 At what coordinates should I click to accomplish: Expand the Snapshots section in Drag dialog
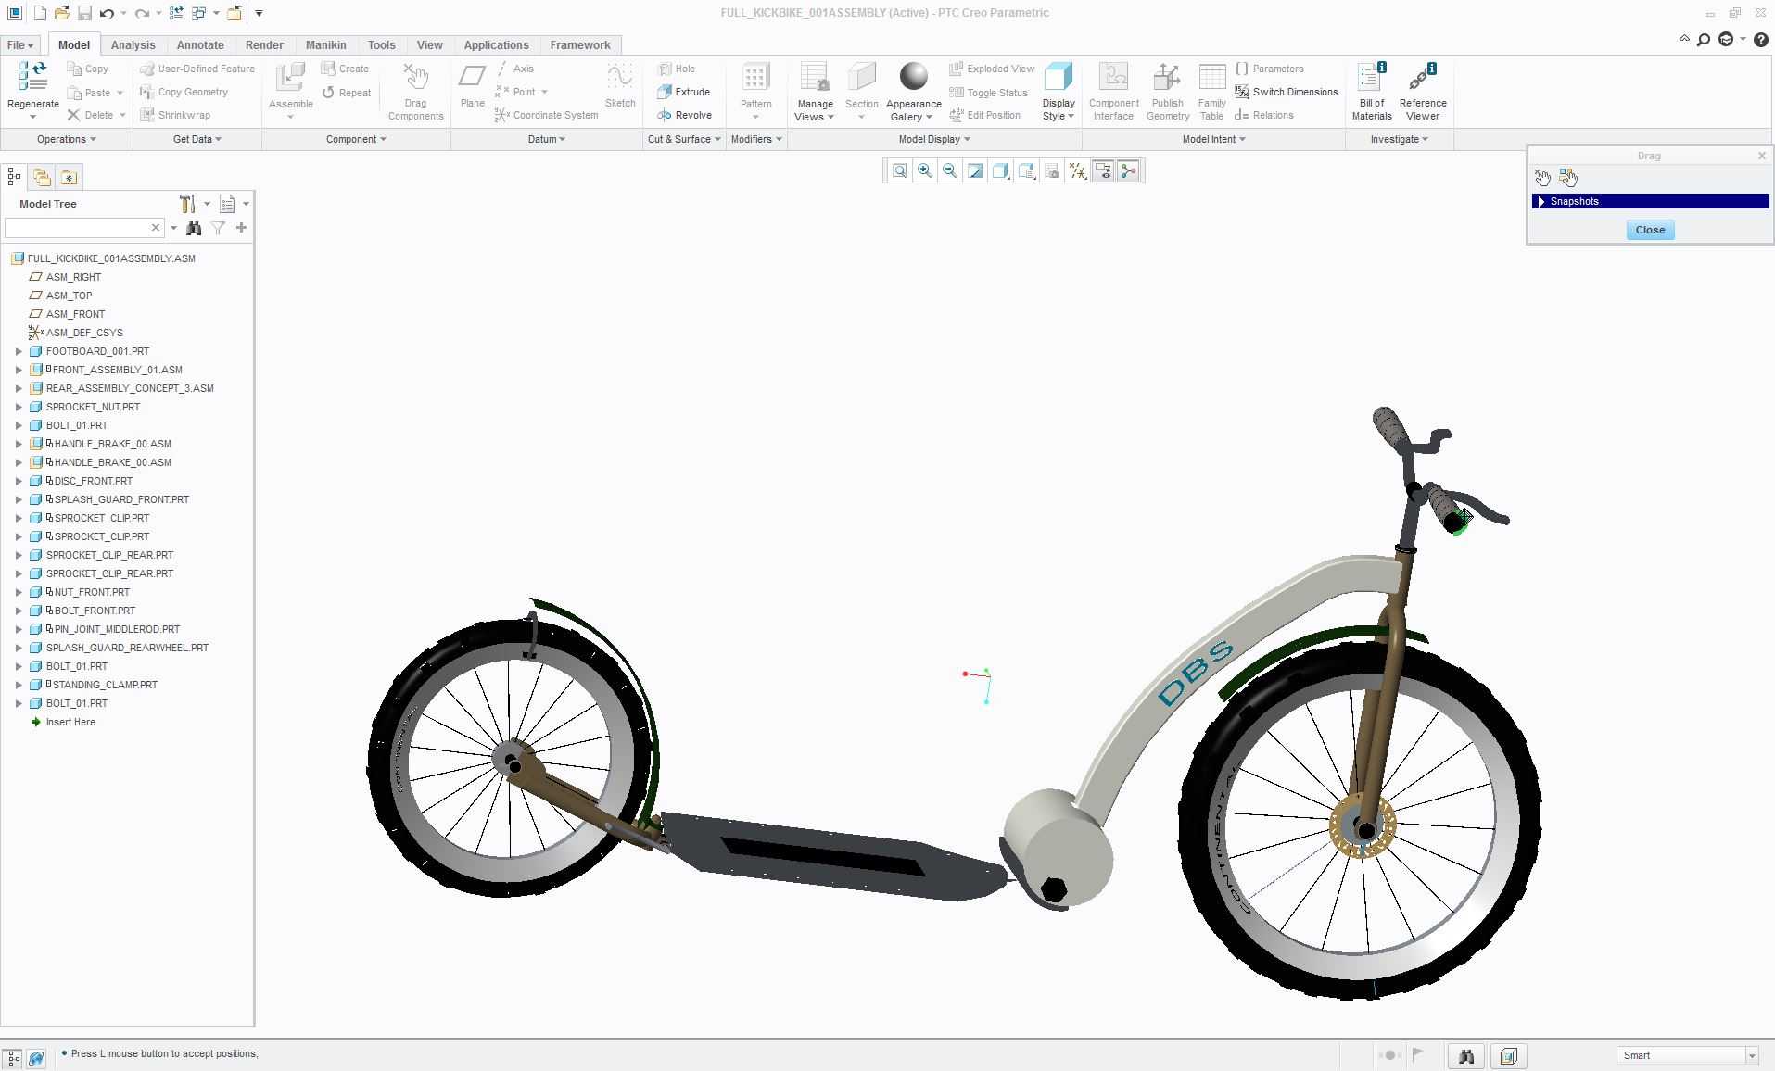(1541, 201)
